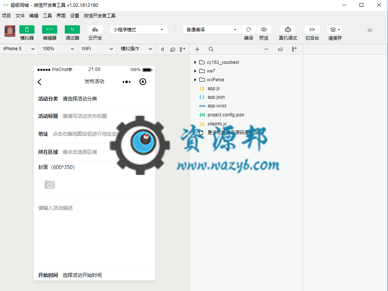The width and height of the screenshot is (388, 291).
Task: Add a new file with plus icon
Action: point(197,50)
